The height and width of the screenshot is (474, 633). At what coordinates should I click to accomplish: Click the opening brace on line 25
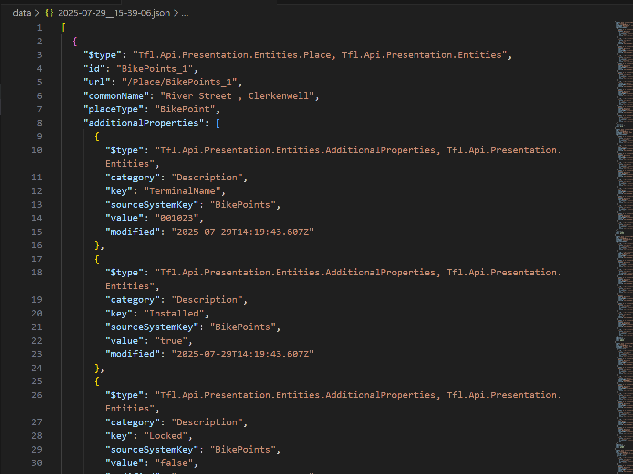point(97,381)
